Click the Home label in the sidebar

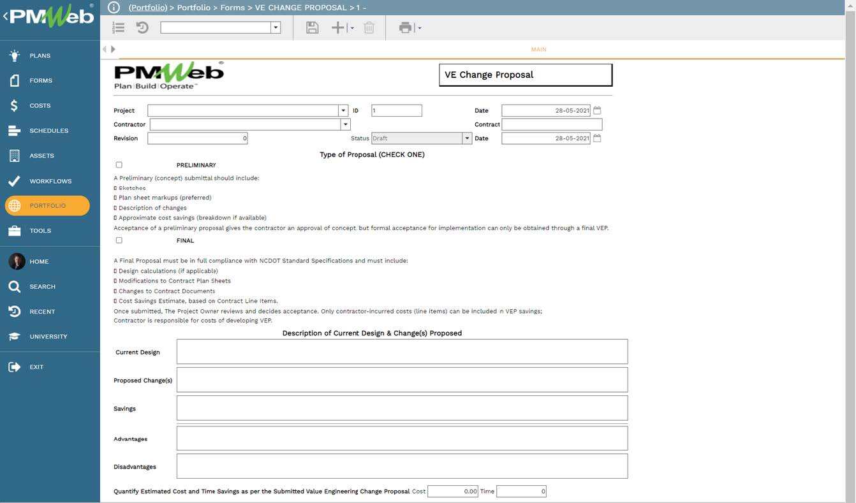pyautogui.click(x=39, y=261)
